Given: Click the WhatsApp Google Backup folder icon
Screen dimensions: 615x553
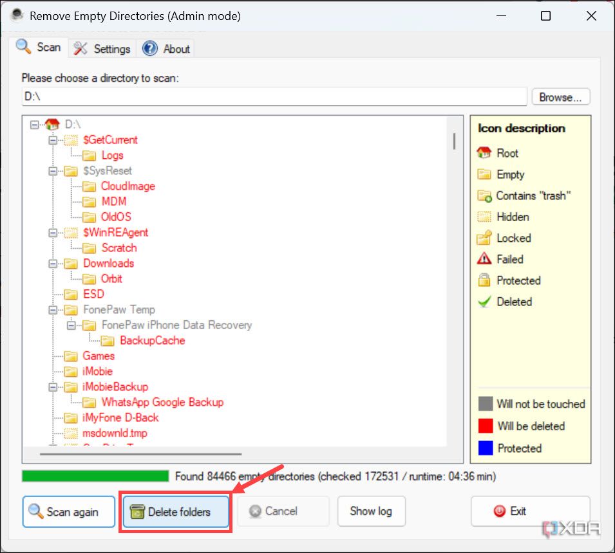Looking at the screenshot, I should point(90,403).
